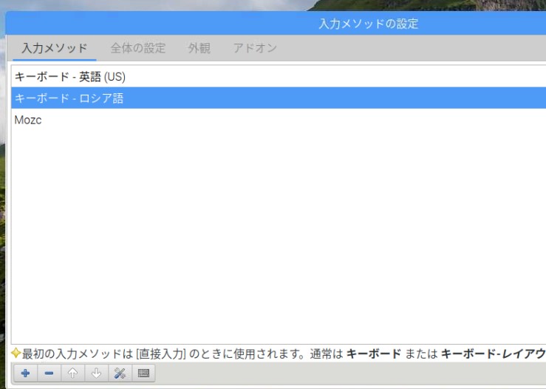Screen dimensions: 546x389
Task: Open input method configuration tools icon
Action: 119,373
